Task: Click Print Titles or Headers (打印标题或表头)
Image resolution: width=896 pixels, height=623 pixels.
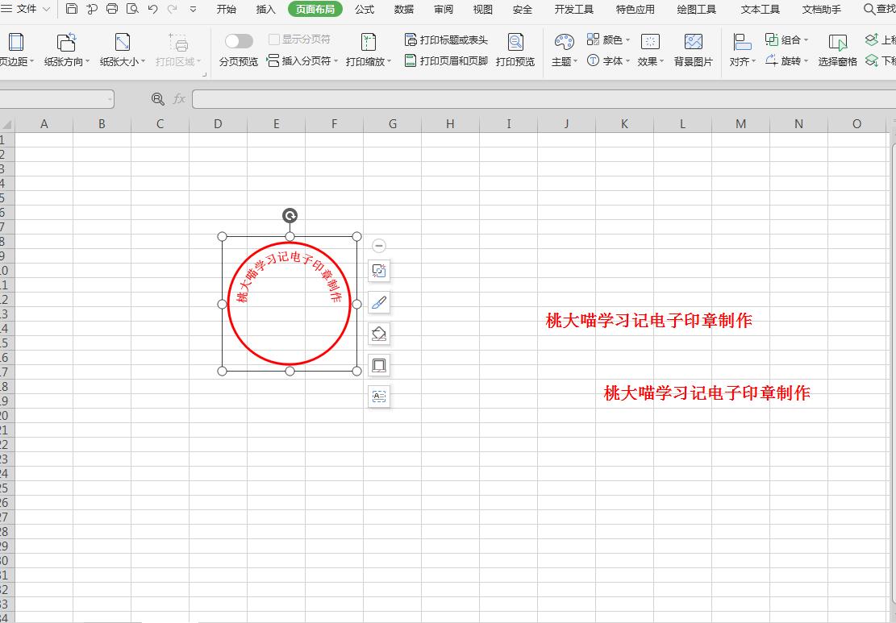Action: 446,39
